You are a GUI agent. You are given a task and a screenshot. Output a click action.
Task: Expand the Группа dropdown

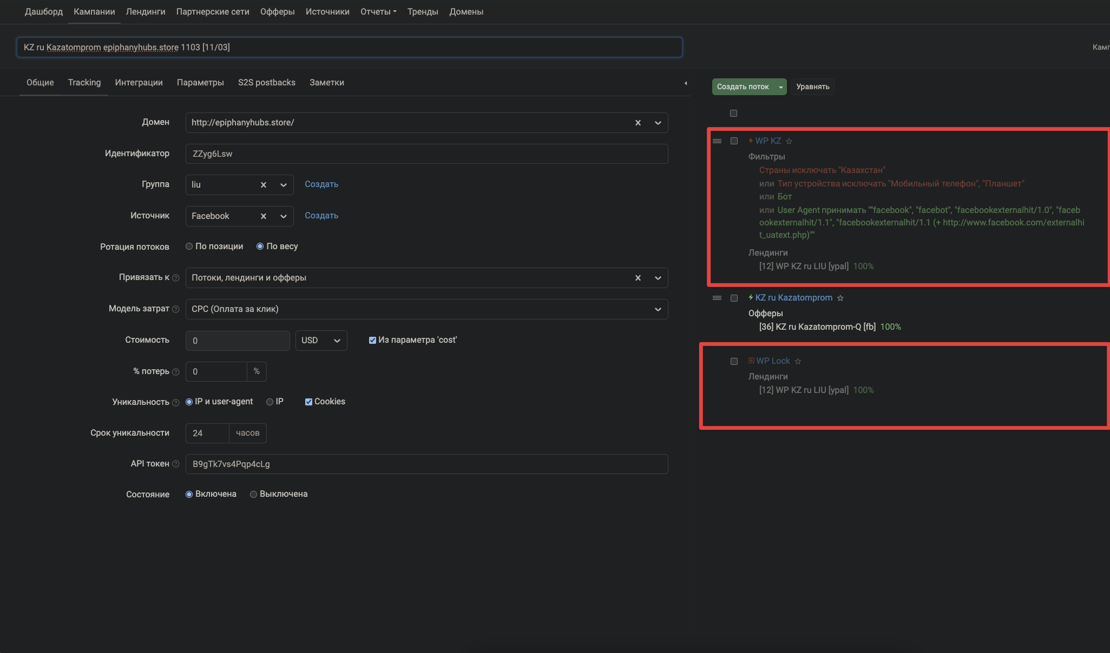click(283, 185)
